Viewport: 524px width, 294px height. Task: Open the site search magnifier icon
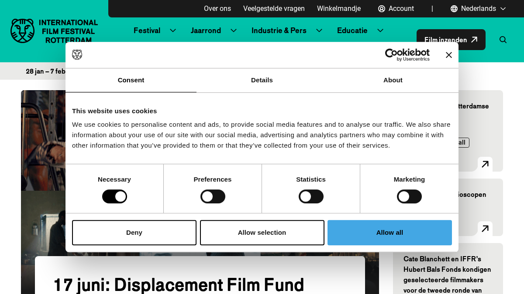503,40
